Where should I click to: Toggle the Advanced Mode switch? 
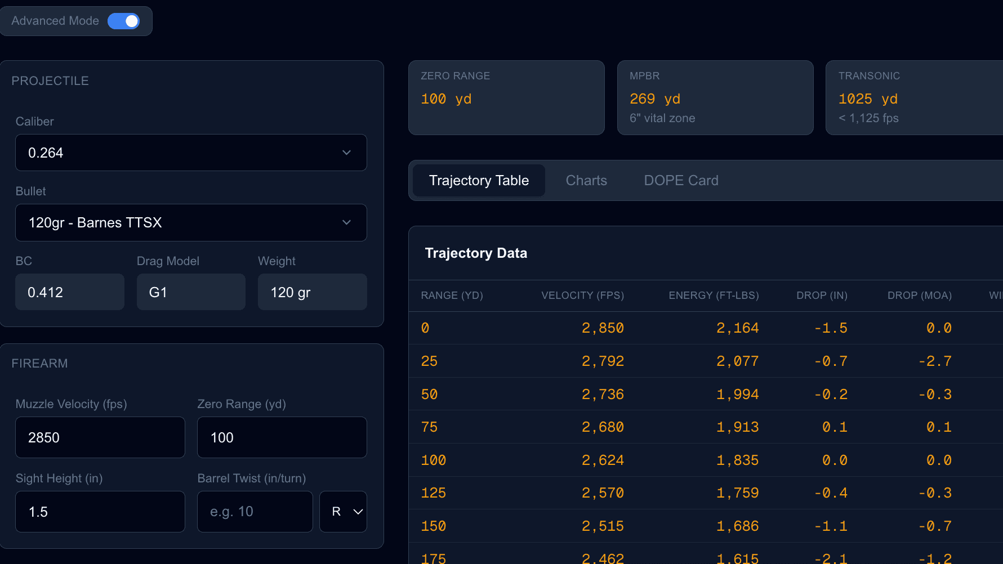click(x=124, y=21)
